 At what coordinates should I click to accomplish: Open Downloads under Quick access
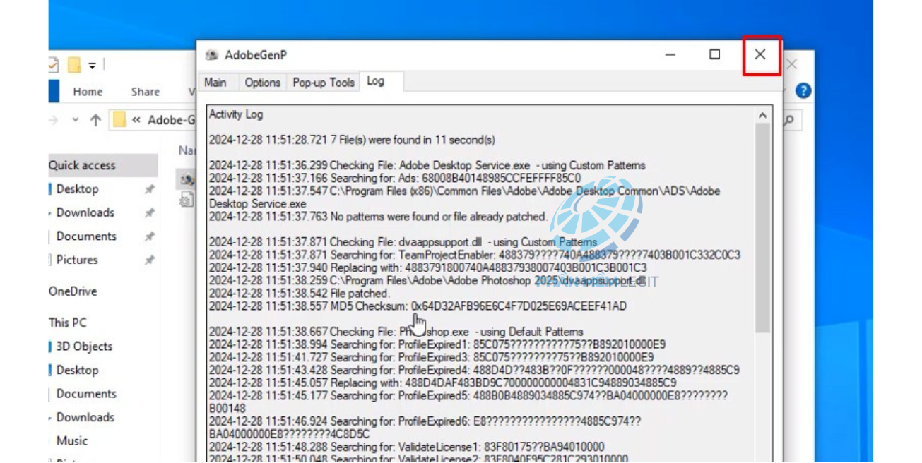[x=85, y=212]
